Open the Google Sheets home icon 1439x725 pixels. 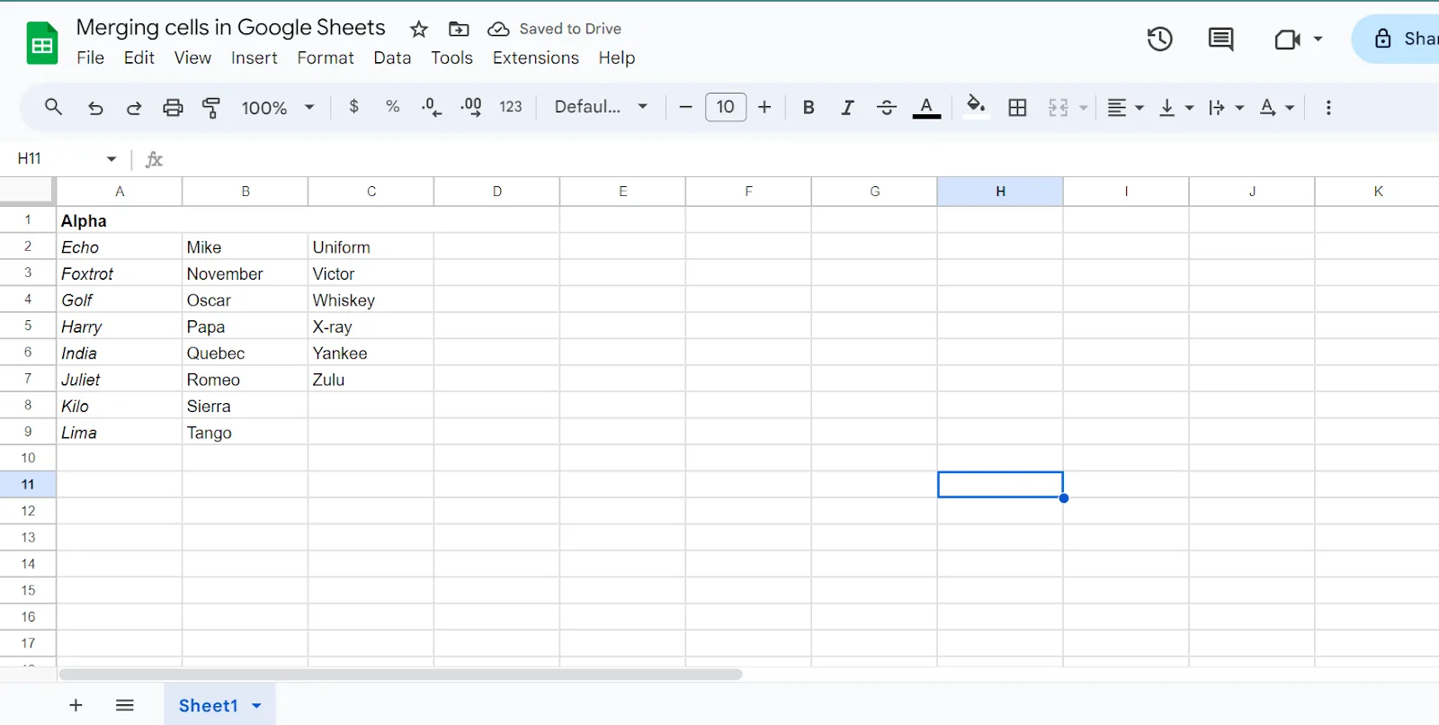click(42, 44)
